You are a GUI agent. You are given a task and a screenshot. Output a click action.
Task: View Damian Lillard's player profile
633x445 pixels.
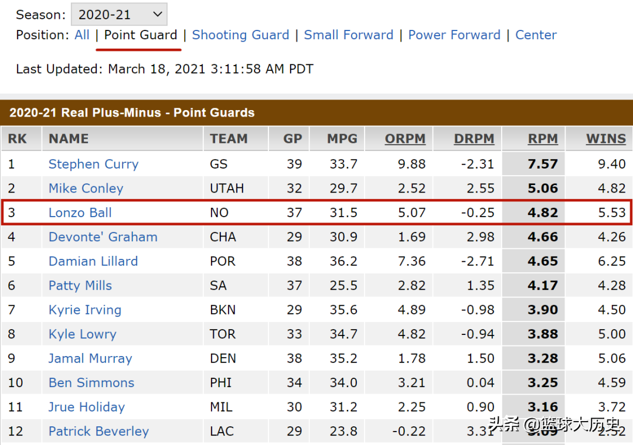tap(93, 261)
